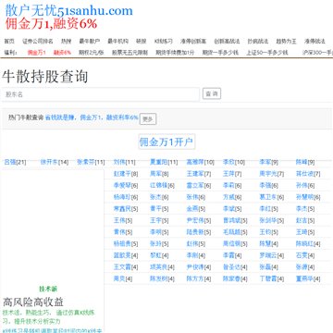Open the 研报 navigation item
The image size is (333, 333).
click(142, 42)
